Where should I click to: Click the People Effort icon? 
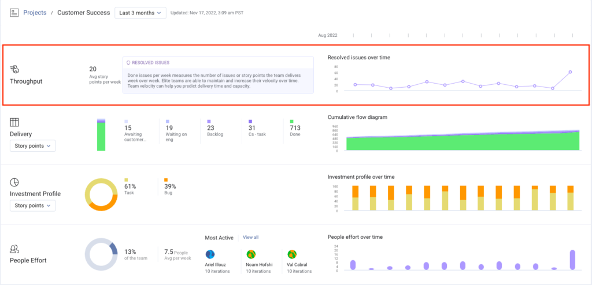(x=14, y=249)
